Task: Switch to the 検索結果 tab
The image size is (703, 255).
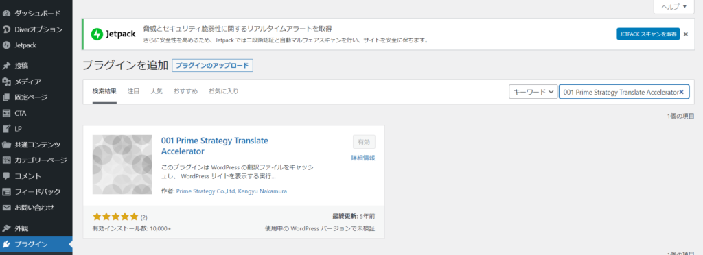Action: click(x=104, y=91)
